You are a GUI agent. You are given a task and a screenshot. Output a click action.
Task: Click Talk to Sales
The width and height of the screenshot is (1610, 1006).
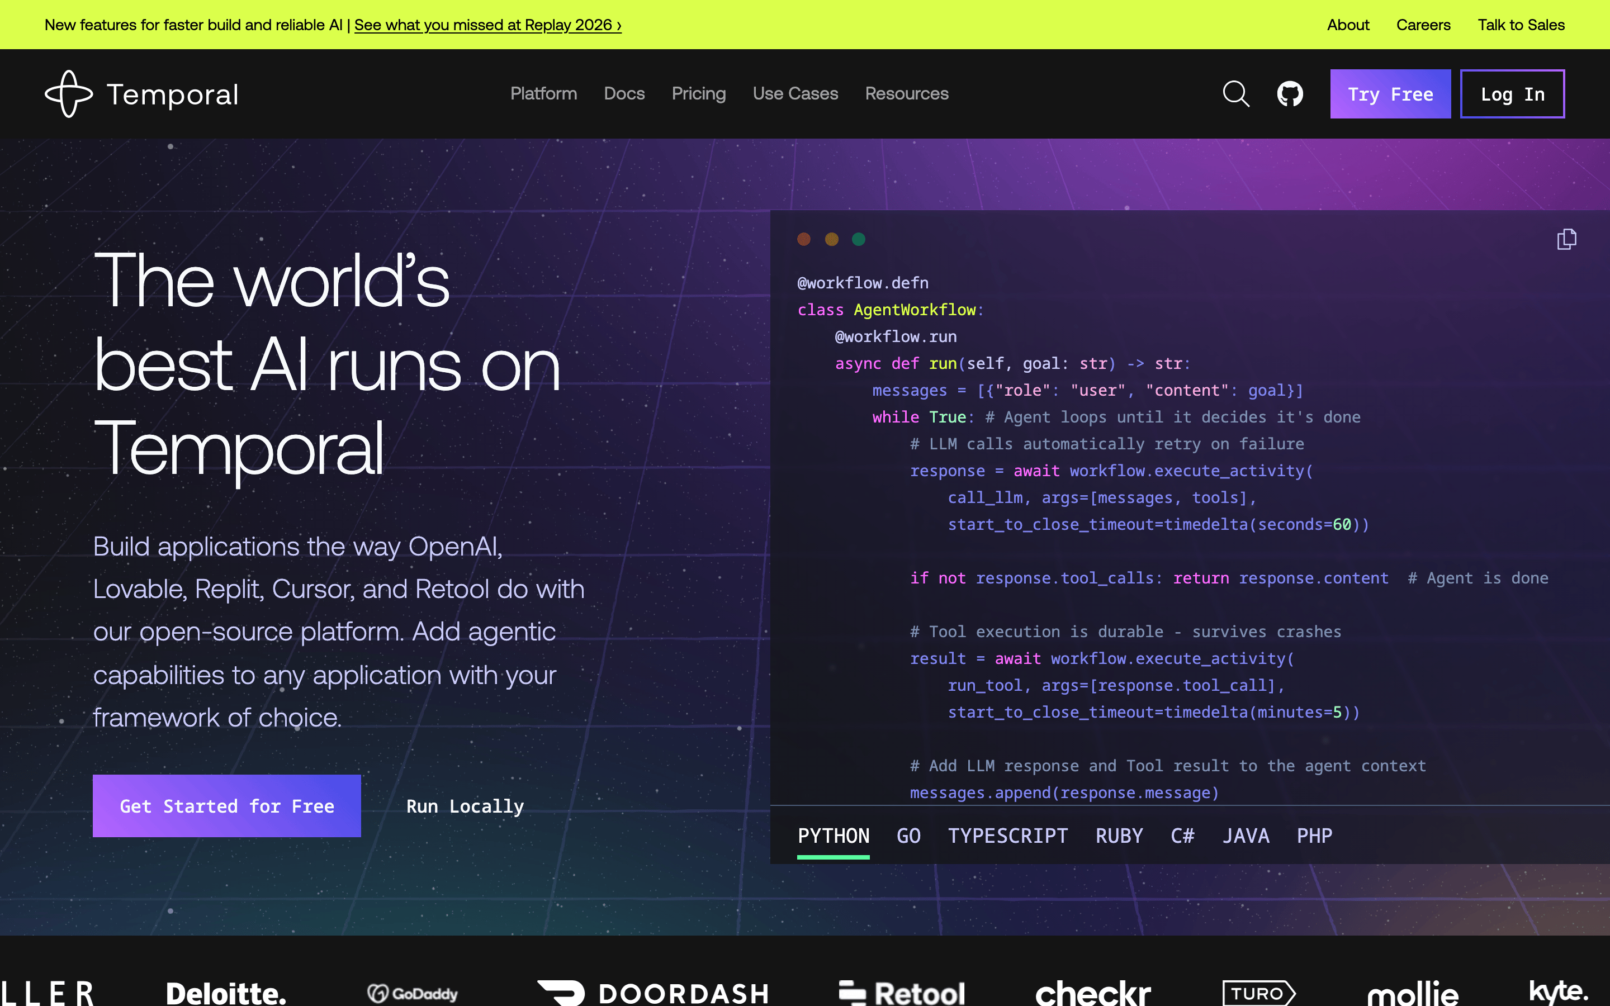coord(1521,25)
